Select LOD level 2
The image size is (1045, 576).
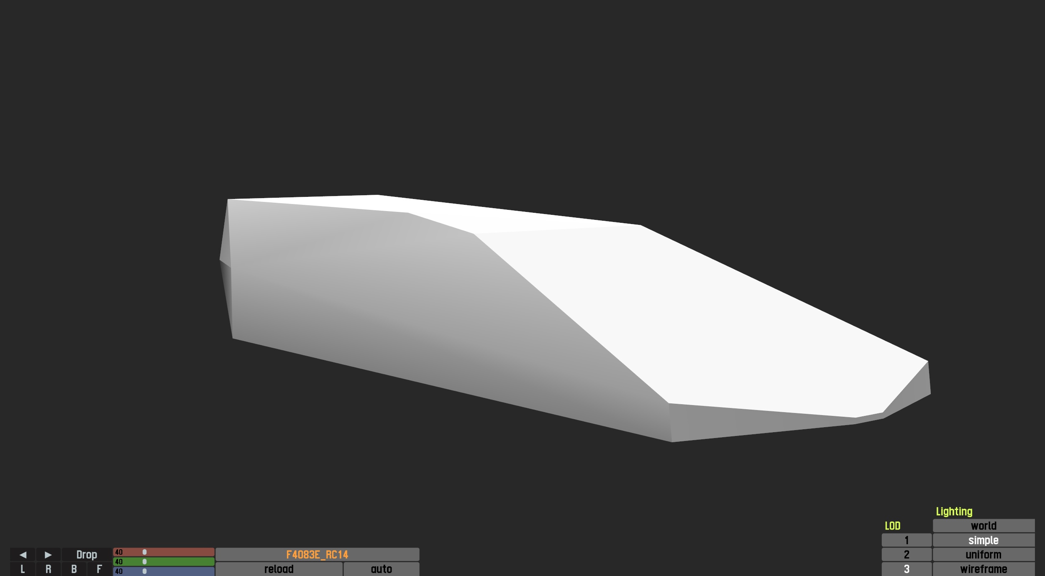[x=907, y=555]
